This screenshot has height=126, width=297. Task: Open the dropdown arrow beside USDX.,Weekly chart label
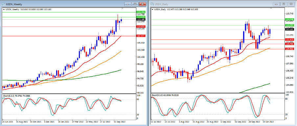click(x=4, y=9)
